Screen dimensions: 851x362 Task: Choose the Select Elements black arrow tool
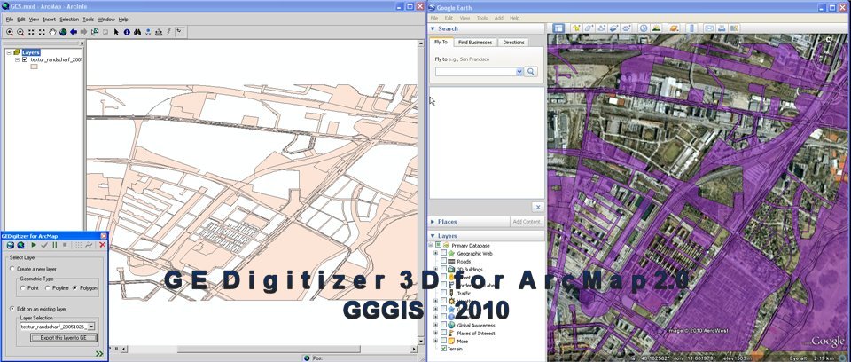tap(116, 32)
